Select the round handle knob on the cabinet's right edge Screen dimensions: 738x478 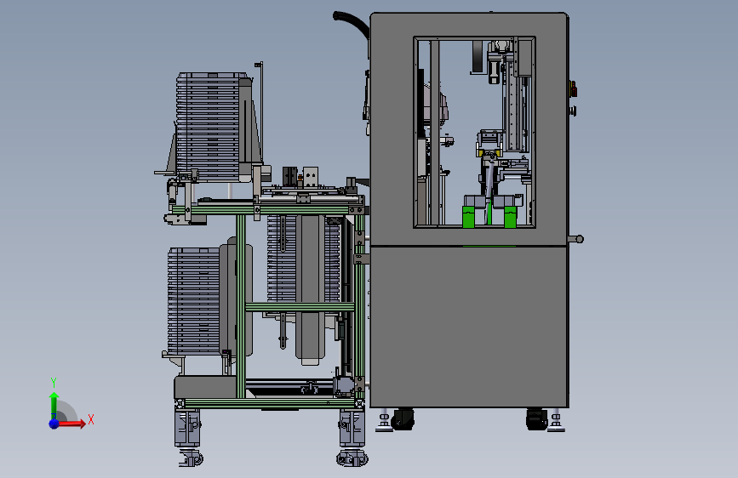point(579,239)
